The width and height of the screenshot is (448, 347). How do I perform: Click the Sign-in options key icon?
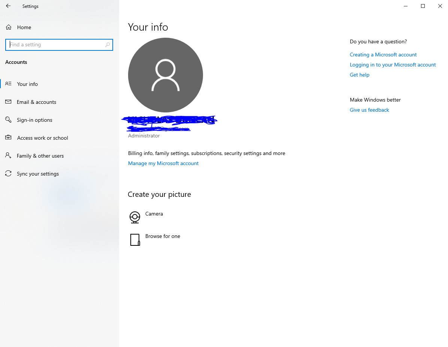point(8,120)
